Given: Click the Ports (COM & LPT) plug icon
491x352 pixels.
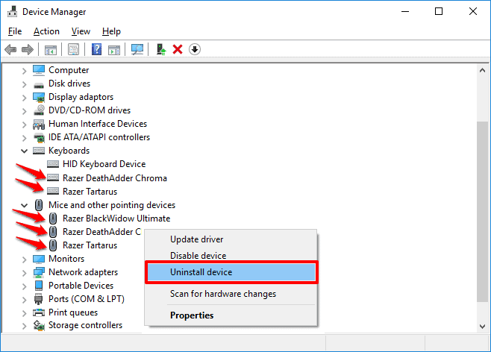Looking at the screenshot, I should (x=38, y=299).
